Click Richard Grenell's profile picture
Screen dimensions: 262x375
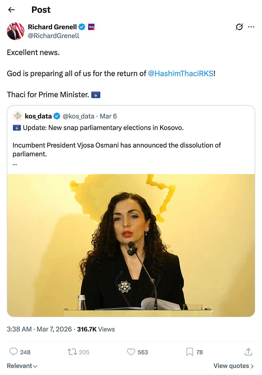pyautogui.click(x=15, y=31)
